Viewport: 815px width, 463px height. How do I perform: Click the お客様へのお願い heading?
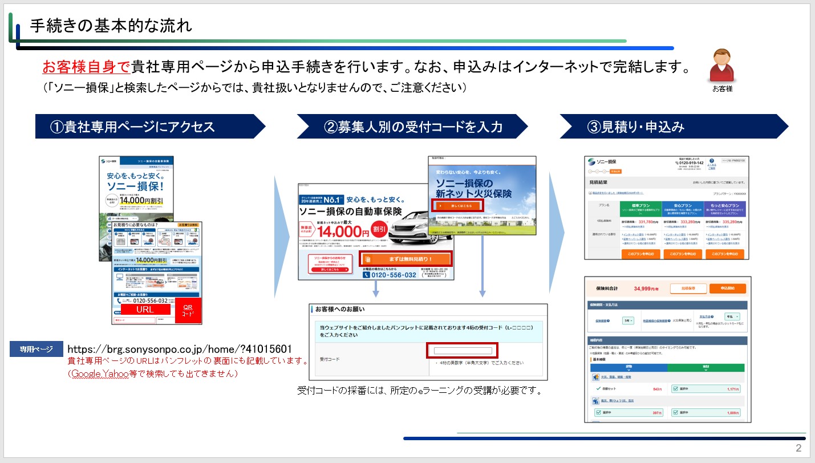click(340, 310)
